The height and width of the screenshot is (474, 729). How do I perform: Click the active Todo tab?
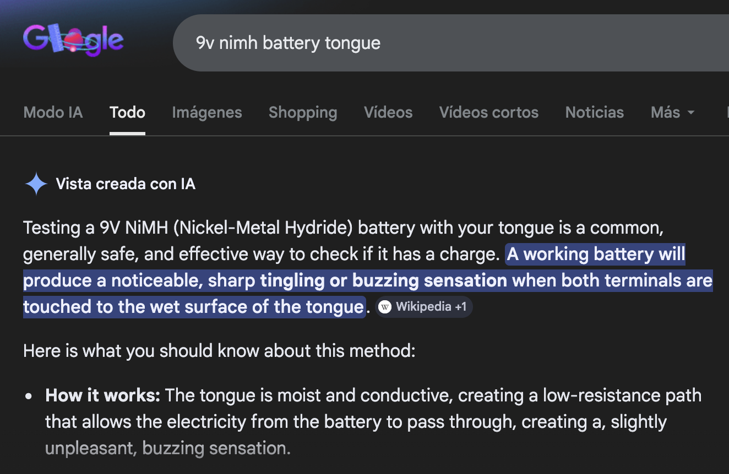point(127,112)
